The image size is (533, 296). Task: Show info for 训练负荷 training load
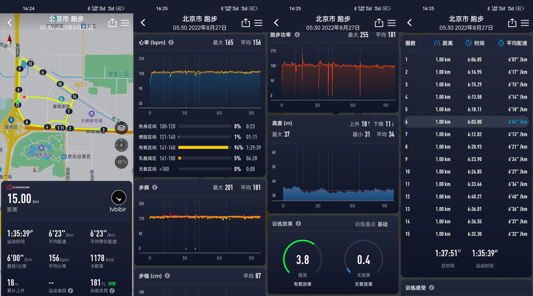tap(112, 291)
